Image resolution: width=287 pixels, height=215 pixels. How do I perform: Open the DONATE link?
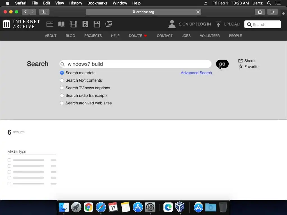pyautogui.click(x=138, y=36)
